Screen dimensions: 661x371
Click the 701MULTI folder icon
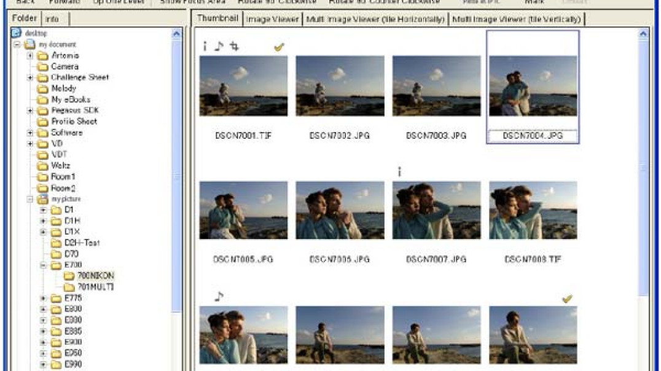pyautogui.click(x=69, y=287)
